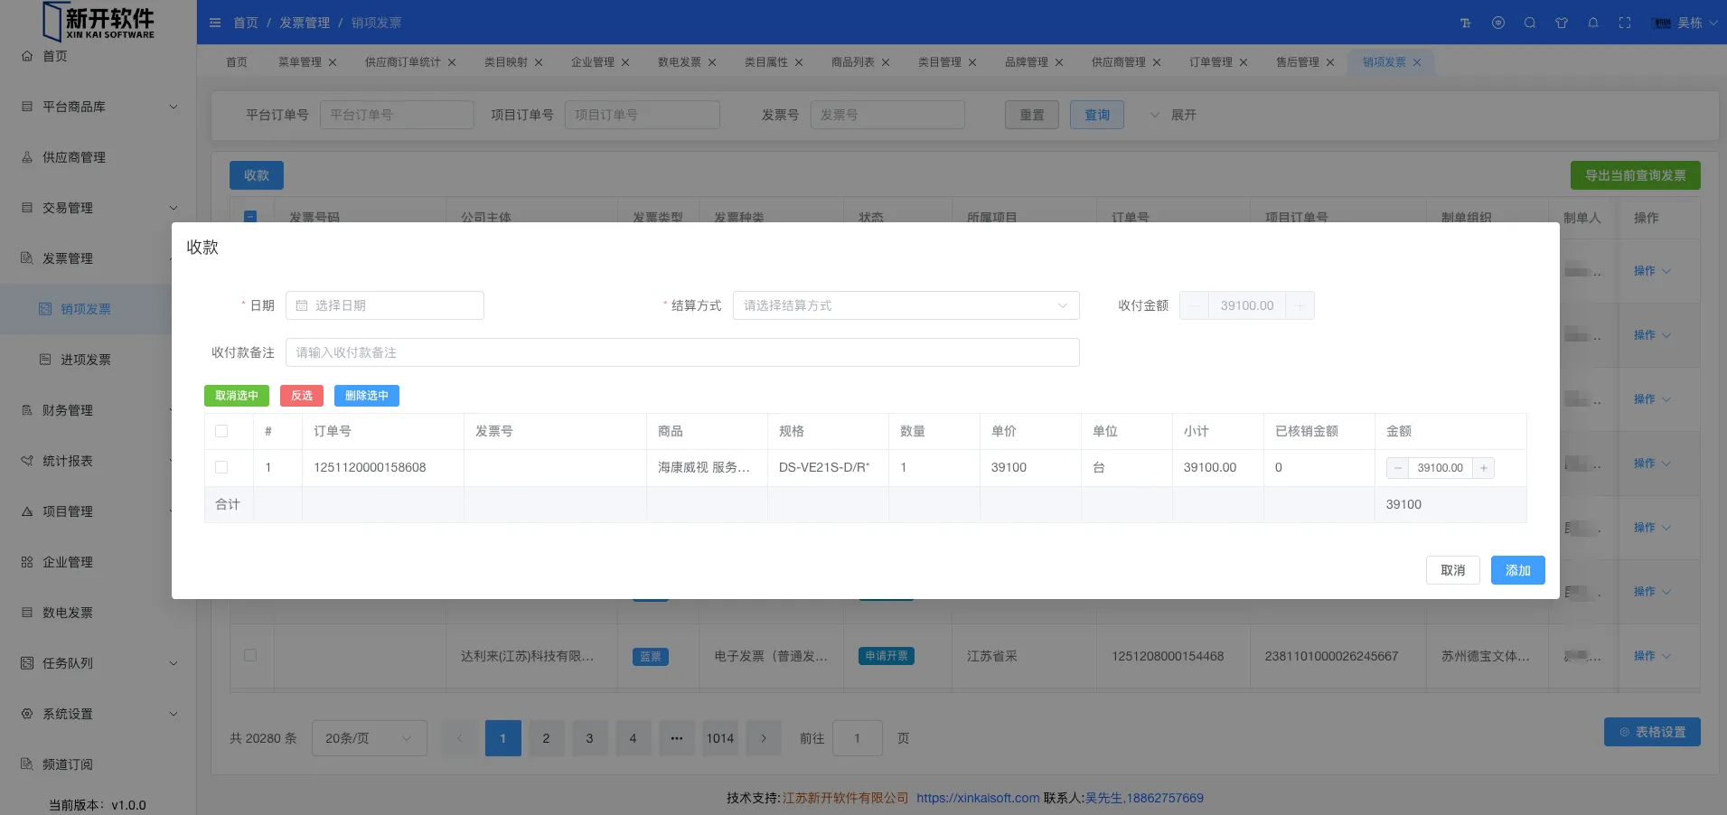
Task: Click the 日期 date picker field
Action: click(x=385, y=305)
